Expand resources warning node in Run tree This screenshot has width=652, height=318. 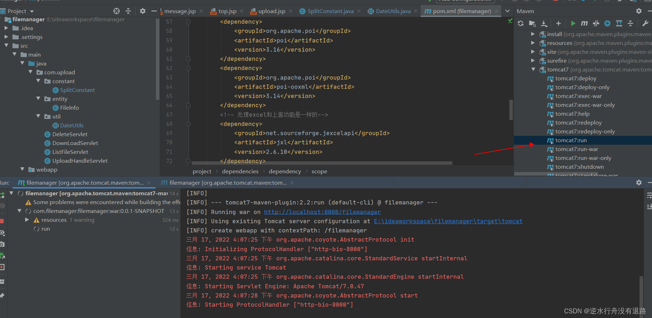27,220
